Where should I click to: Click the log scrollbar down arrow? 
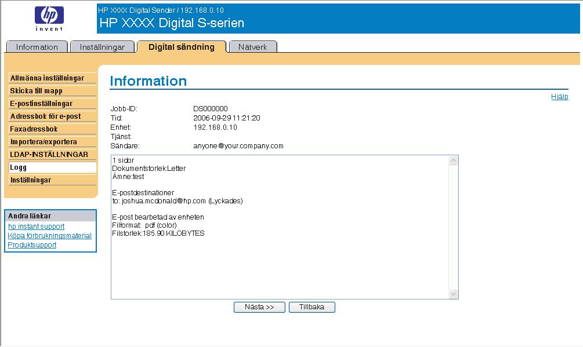(x=453, y=294)
